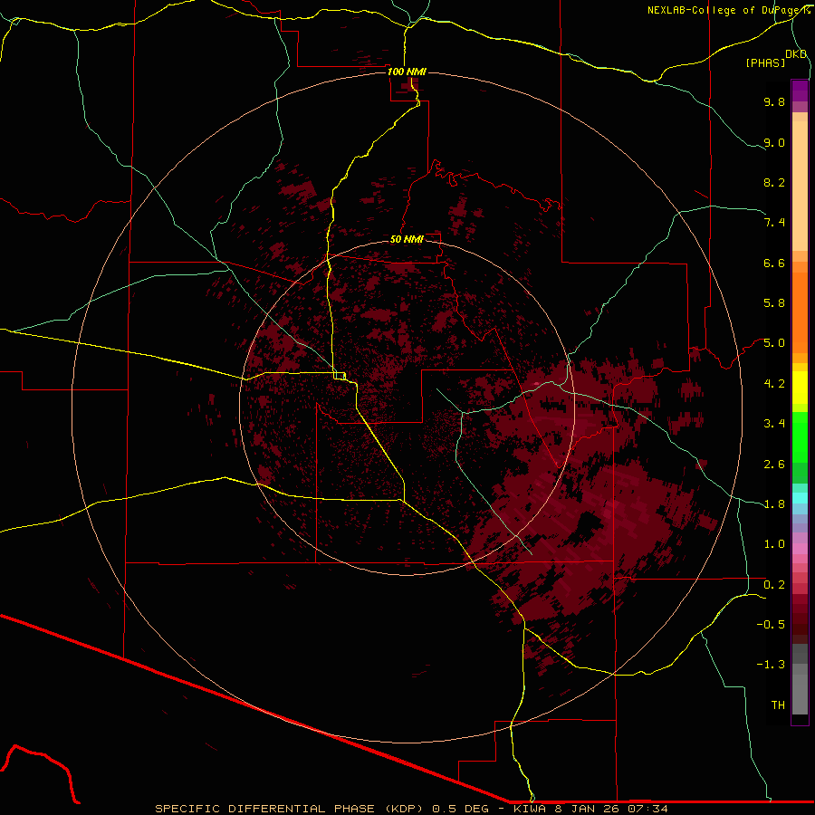The width and height of the screenshot is (815, 815).
Task: Click the 6.6 scale value
Action: (x=774, y=263)
